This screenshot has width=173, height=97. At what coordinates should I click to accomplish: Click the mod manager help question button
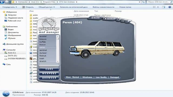point(120,20)
